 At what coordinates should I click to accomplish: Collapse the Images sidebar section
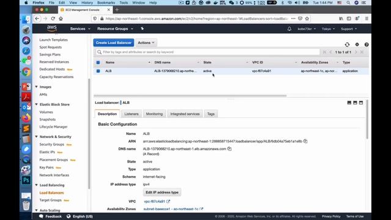37,87
